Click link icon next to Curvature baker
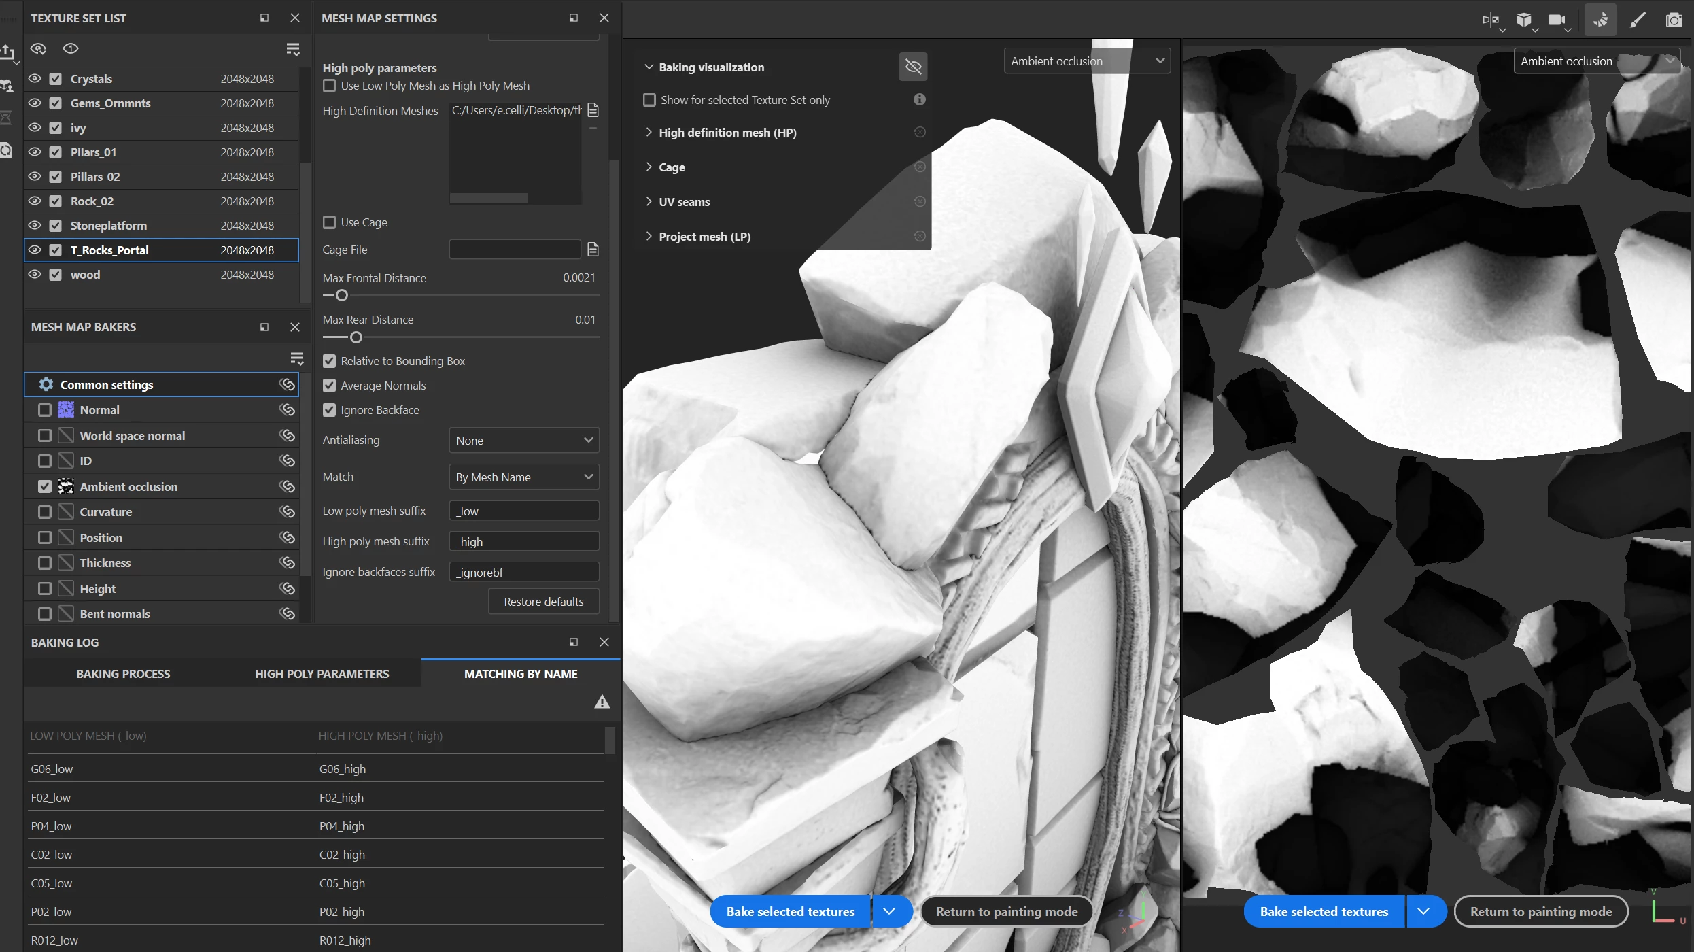1694x952 pixels. point(287,512)
